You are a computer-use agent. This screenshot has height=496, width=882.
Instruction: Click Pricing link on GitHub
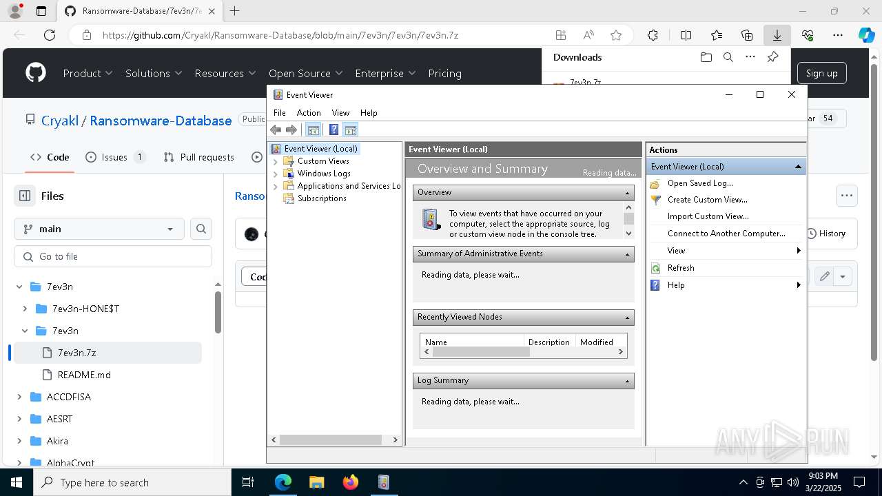(x=444, y=73)
